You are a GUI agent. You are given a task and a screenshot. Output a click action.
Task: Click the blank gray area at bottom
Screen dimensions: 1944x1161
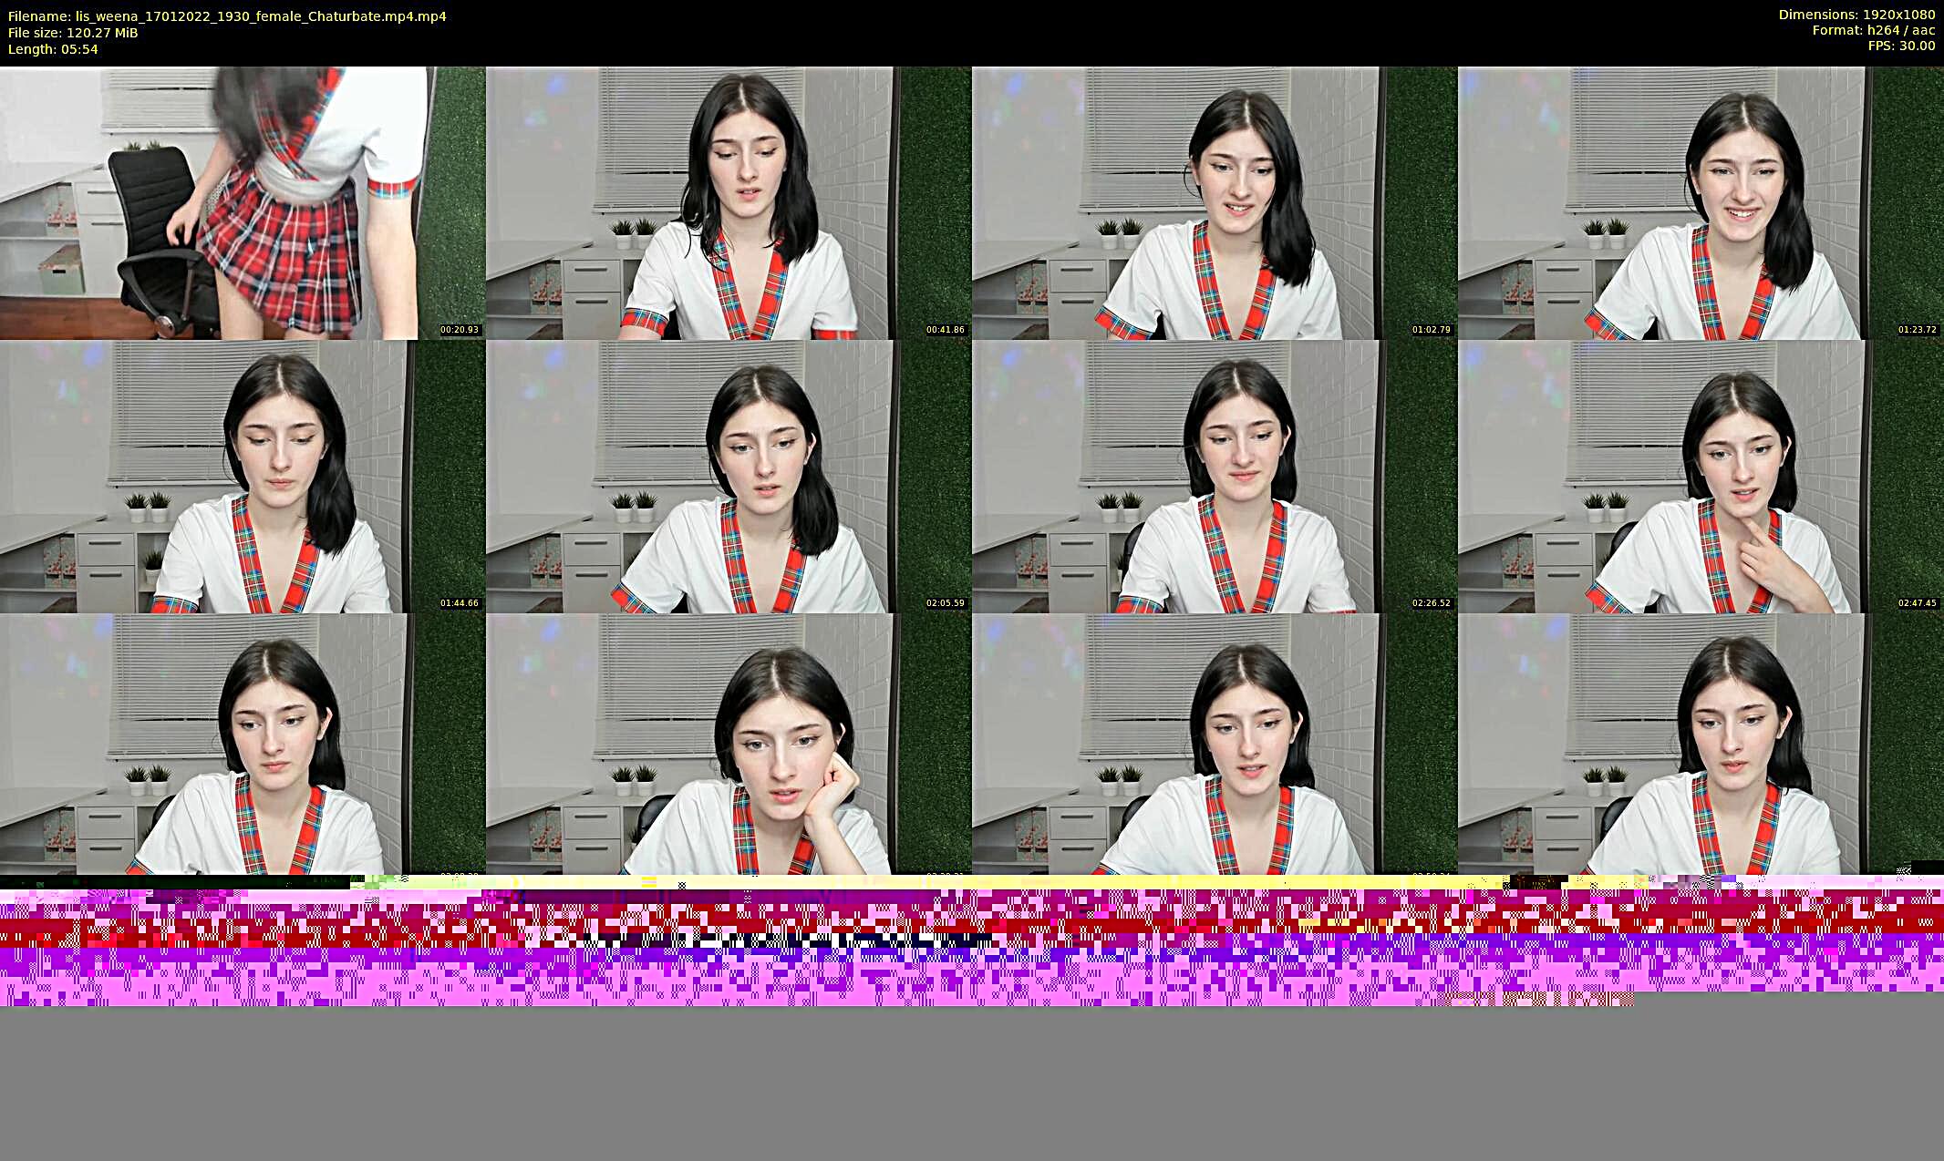pyautogui.click(x=972, y=1084)
